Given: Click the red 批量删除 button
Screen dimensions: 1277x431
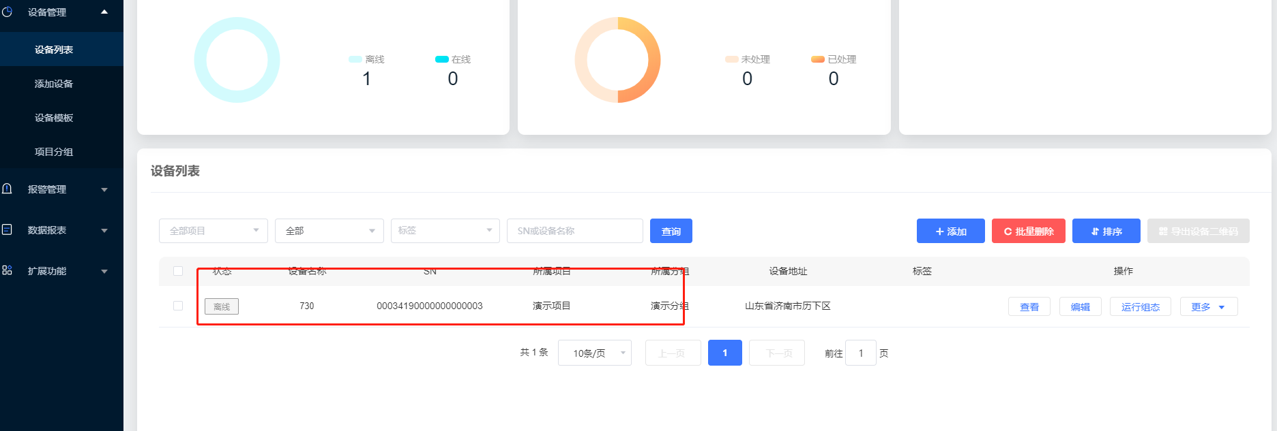Looking at the screenshot, I should (x=1028, y=232).
